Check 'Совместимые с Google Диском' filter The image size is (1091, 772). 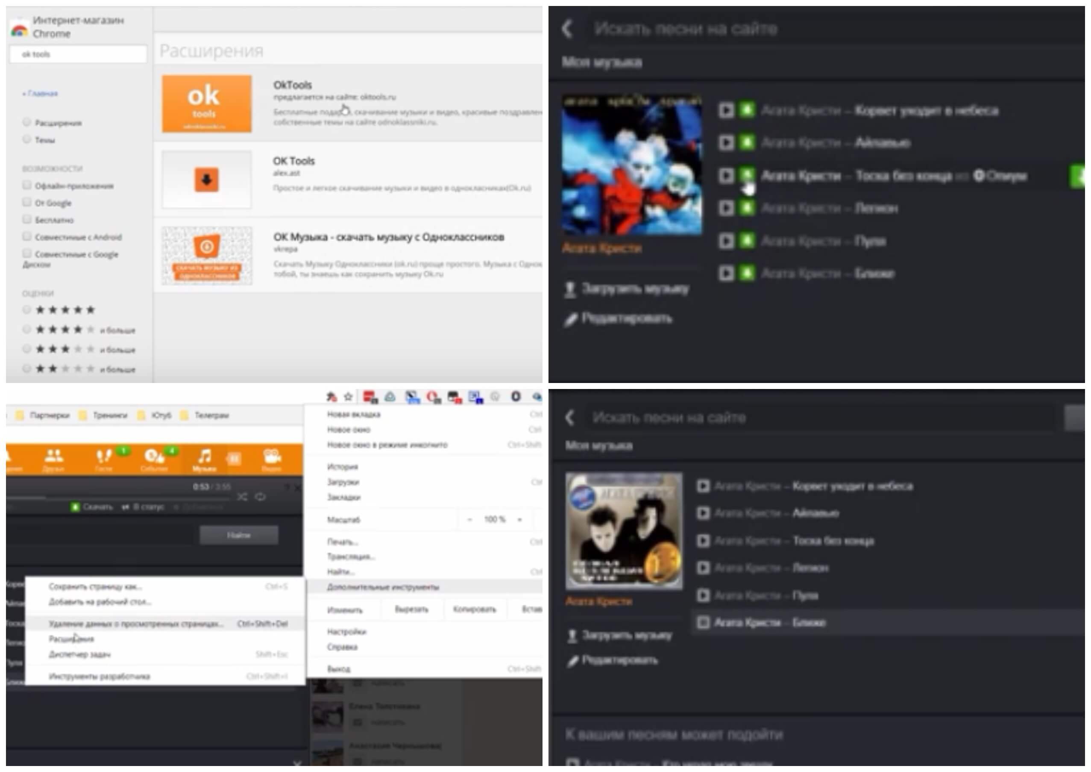point(26,253)
